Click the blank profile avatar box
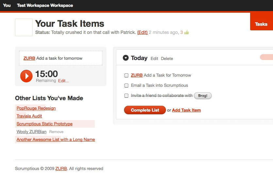Viewport: 273px width, 186px height. point(24,27)
